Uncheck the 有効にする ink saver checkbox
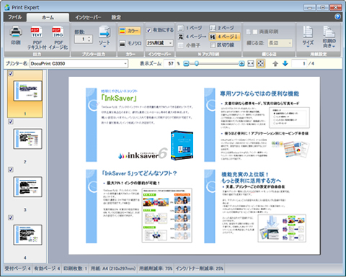The image size is (346, 277). 149,30
